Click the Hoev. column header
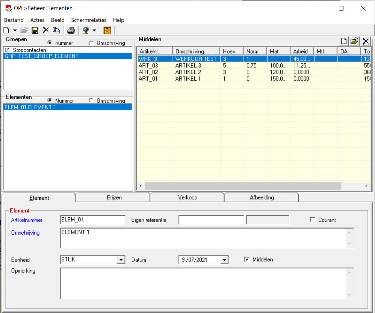375x313 pixels. click(x=232, y=51)
